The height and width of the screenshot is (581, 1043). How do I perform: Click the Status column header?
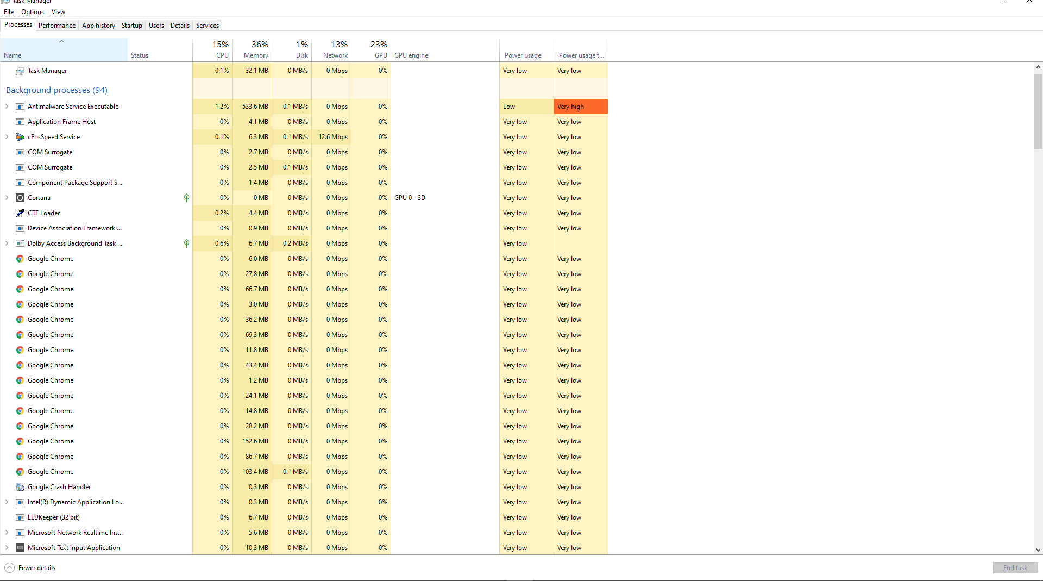(x=160, y=50)
